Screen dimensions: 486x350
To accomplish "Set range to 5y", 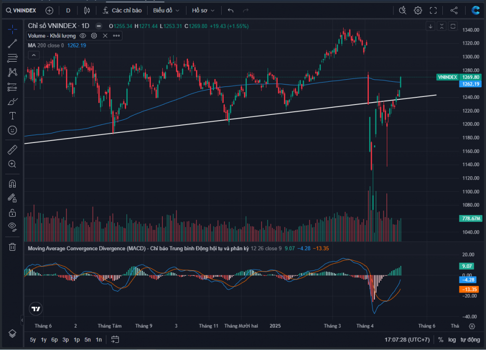I will 33,340.
